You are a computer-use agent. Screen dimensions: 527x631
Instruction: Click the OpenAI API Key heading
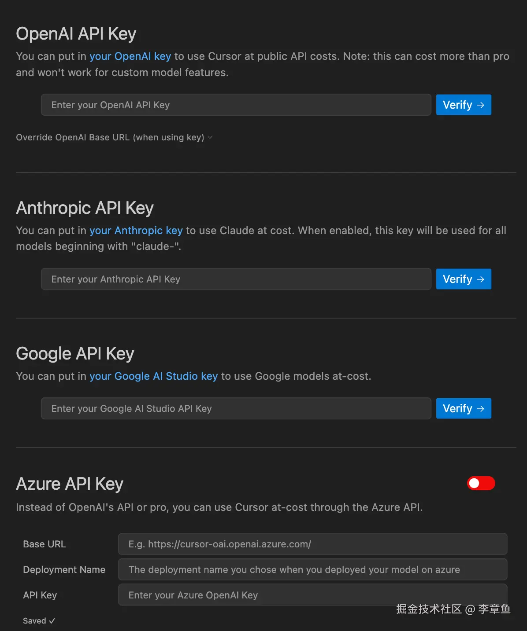tap(76, 34)
